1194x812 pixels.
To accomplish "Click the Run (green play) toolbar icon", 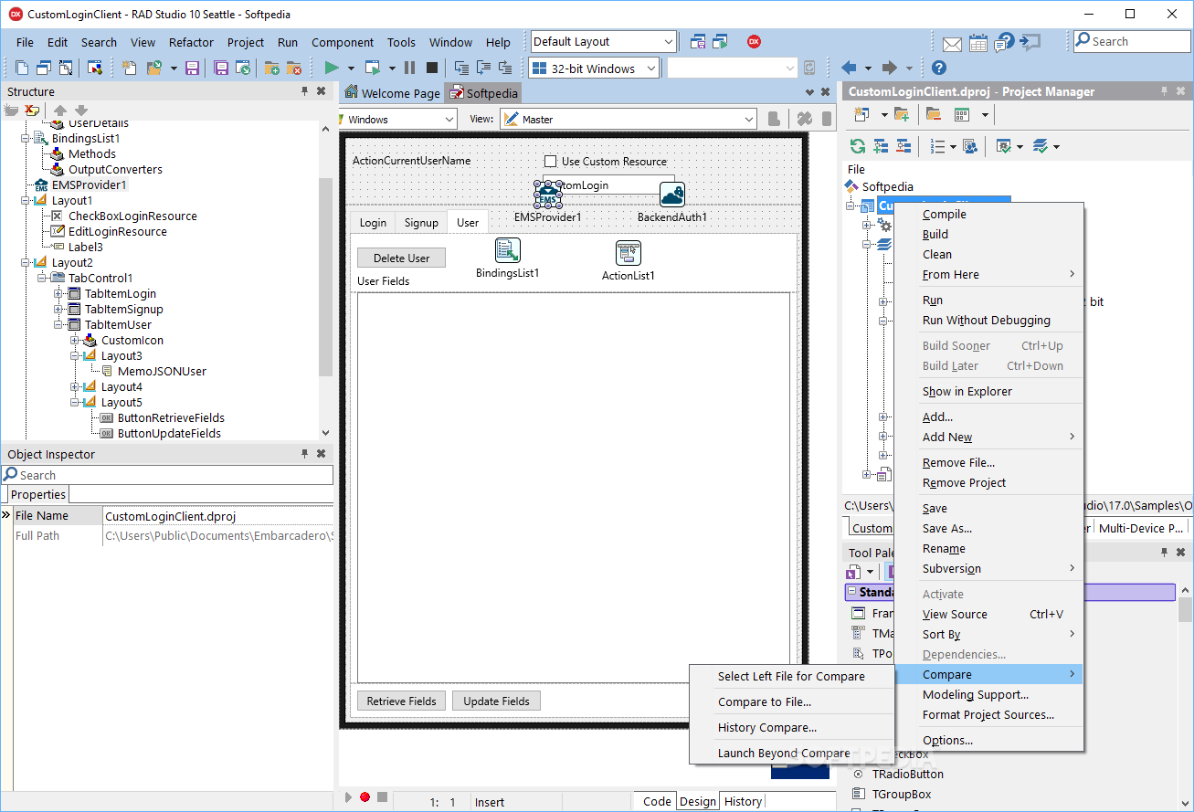I will click(332, 68).
